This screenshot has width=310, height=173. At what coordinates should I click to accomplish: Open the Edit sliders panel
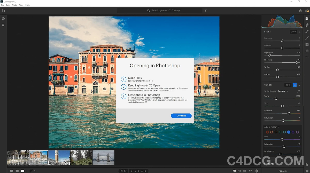(307, 19)
